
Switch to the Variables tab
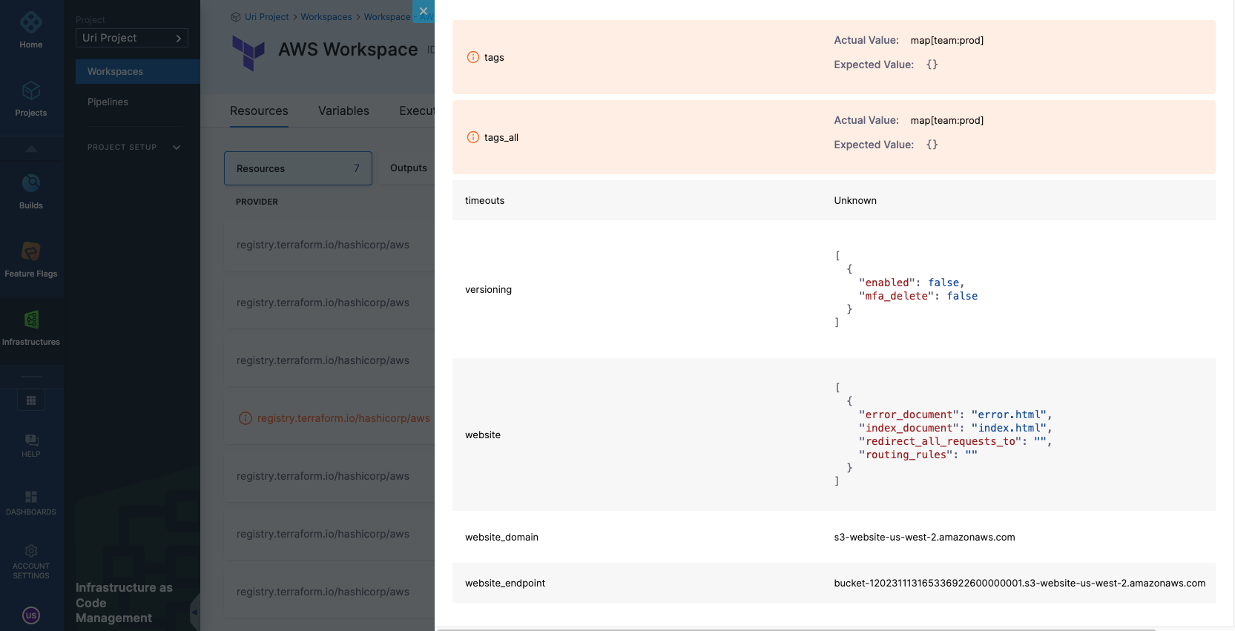[343, 111]
